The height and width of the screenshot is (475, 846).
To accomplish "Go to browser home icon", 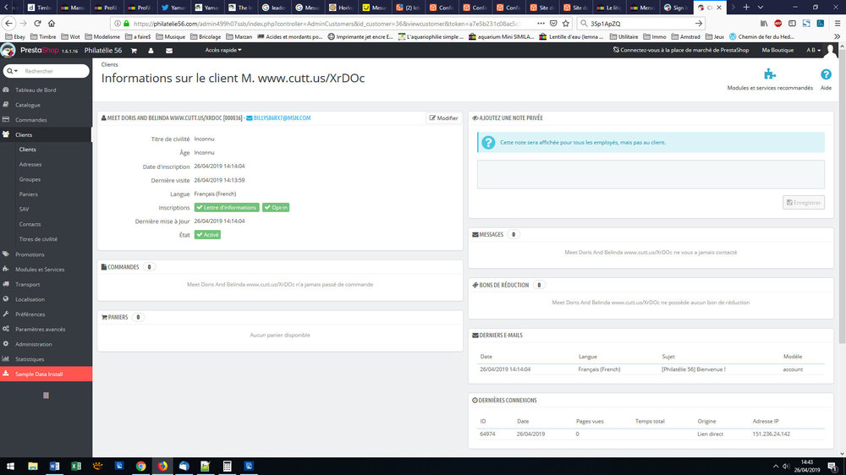I will point(52,23).
